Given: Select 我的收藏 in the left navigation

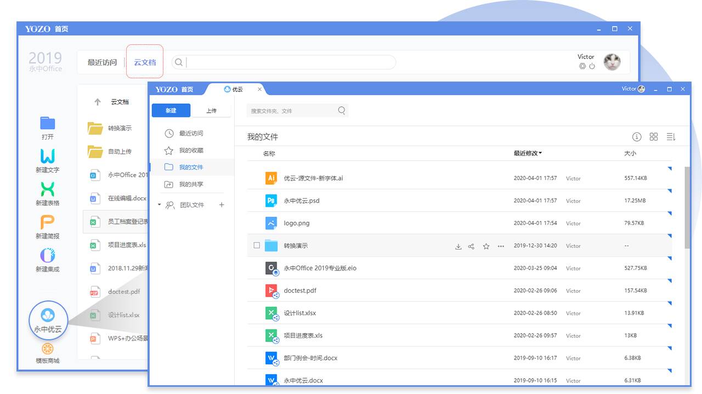Looking at the screenshot, I should (x=191, y=150).
